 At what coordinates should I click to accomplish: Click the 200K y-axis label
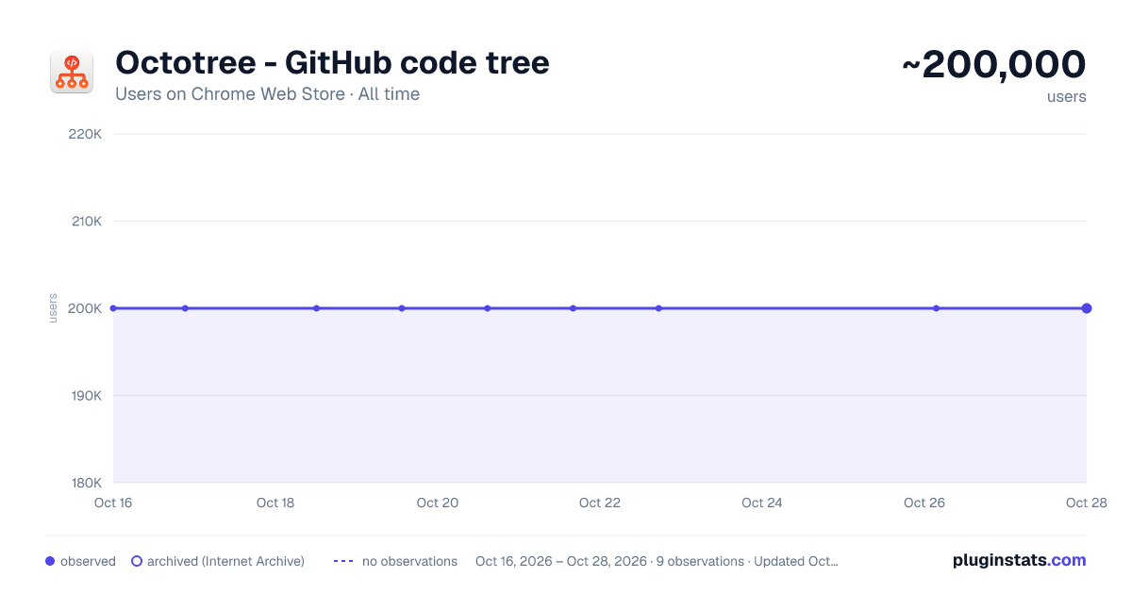tap(86, 308)
